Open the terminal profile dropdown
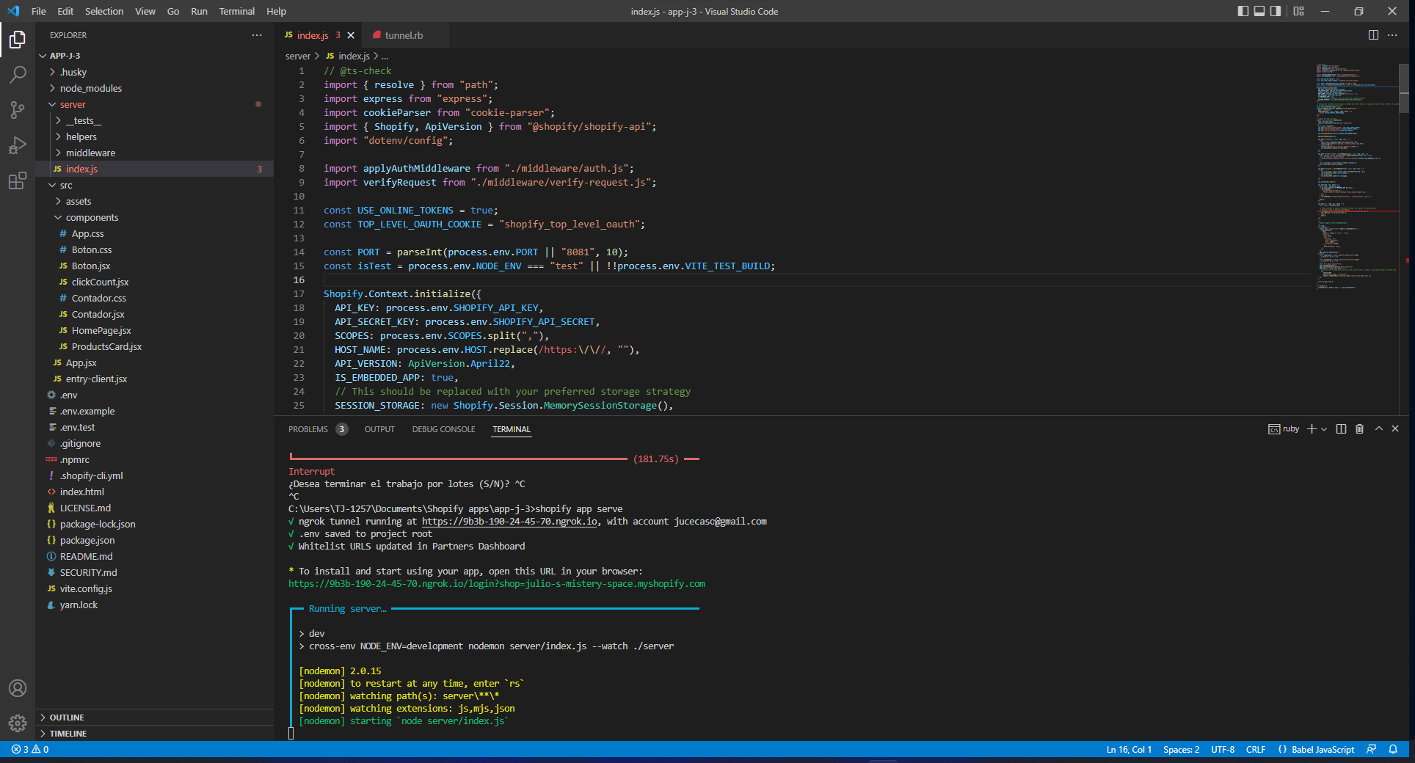 1324,429
